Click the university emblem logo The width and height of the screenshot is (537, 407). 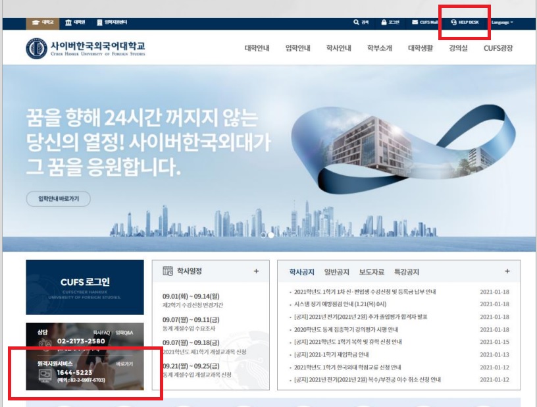click(x=36, y=48)
